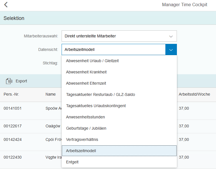The image size is (216, 169).
Task: Click 37,00 in the 00122617 row
Action: pos(184,126)
